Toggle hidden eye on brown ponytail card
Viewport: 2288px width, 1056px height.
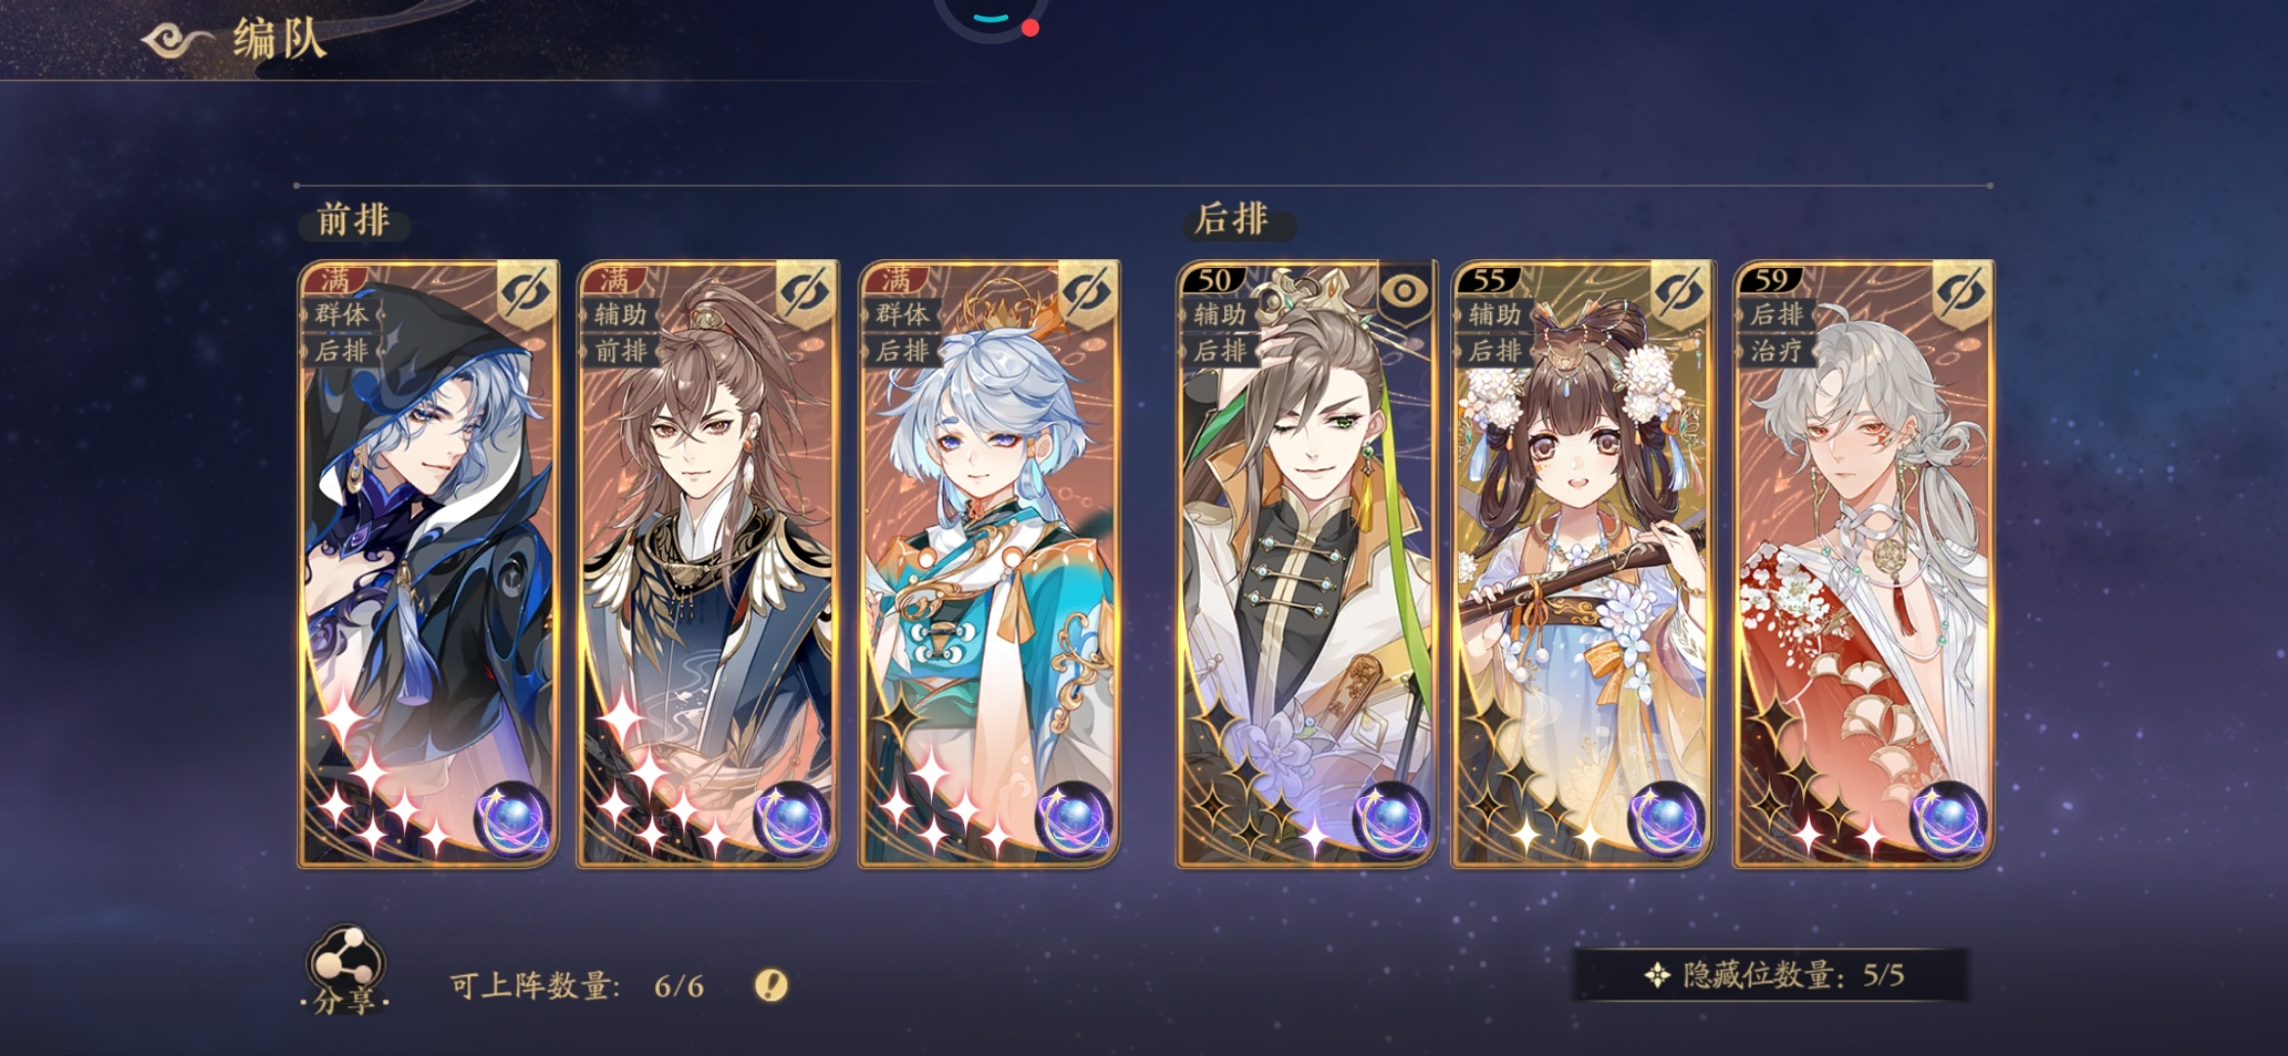click(806, 292)
